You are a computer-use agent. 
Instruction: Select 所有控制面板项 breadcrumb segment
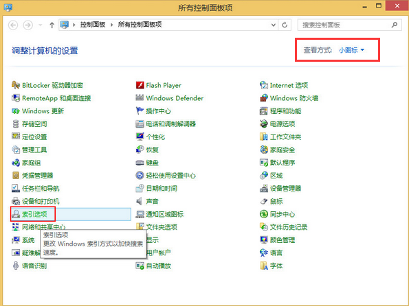[x=140, y=25]
